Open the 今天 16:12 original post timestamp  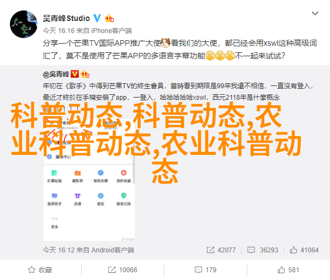pos(58,250)
